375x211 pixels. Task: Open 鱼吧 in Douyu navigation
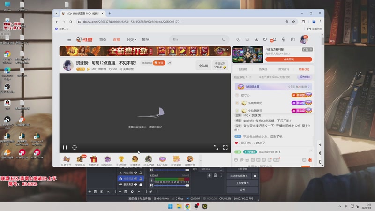click(x=145, y=39)
